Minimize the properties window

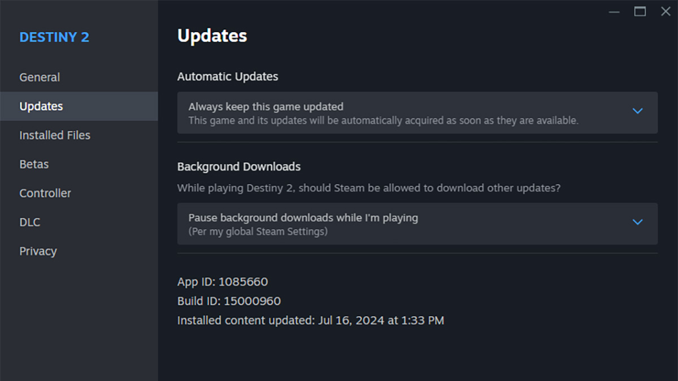615,12
